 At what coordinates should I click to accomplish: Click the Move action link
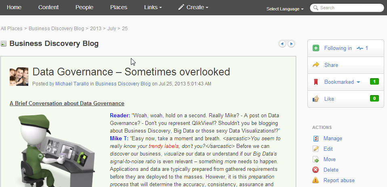point(329,160)
